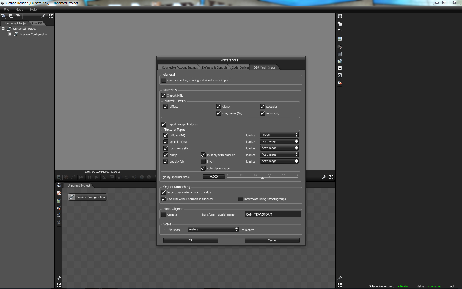The width and height of the screenshot is (462, 289).
Task: Toggle the glossy material type checkbox
Action: [x=219, y=107]
